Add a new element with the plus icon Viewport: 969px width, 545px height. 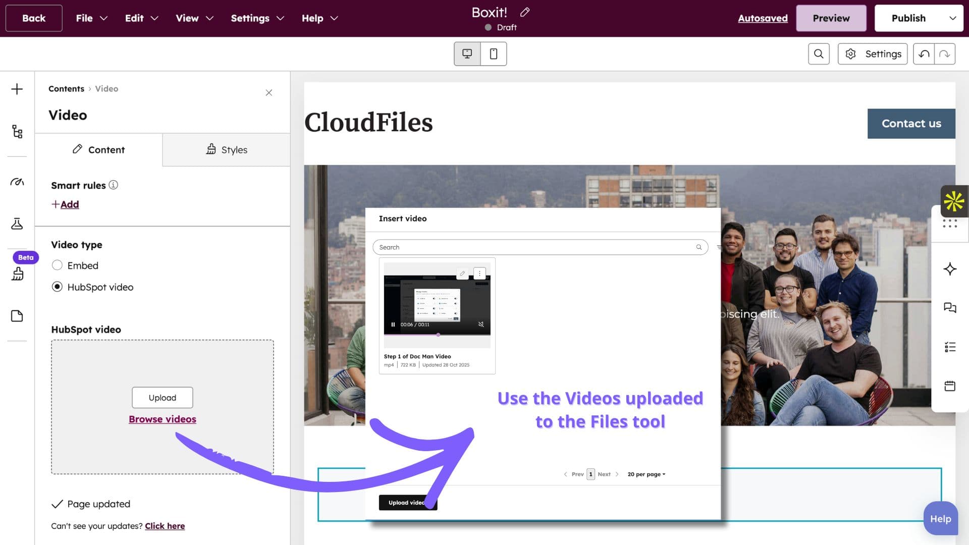17,89
